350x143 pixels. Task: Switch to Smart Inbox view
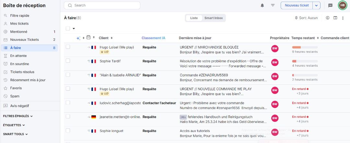[x=214, y=18]
